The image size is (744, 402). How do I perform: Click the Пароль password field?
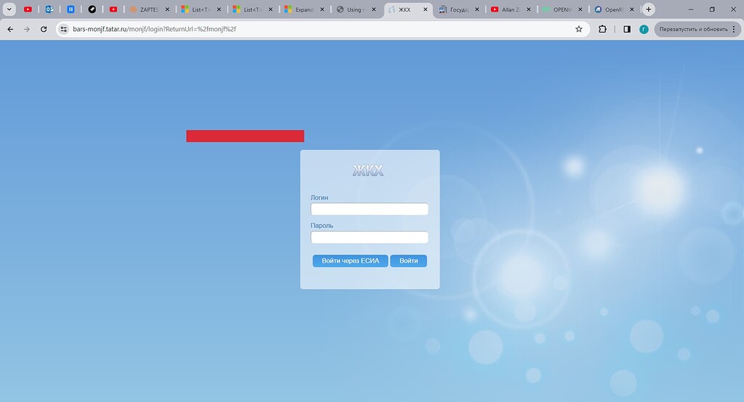pos(369,237)
